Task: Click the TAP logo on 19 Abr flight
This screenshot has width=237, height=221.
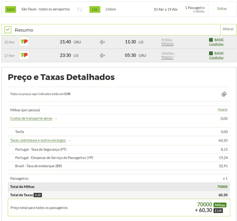Action: 24,55
